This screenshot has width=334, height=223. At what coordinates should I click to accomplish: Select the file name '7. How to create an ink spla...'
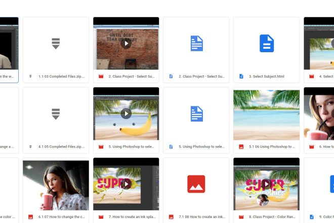click(132, 217)
